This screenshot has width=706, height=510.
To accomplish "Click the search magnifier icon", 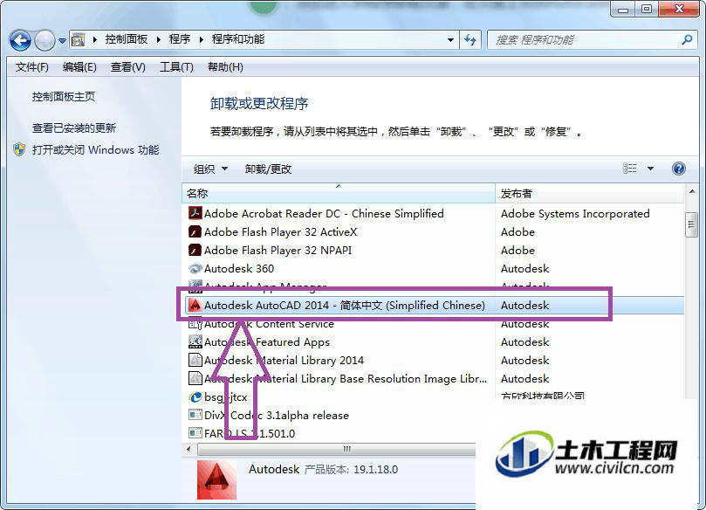I will pos(687,39).
